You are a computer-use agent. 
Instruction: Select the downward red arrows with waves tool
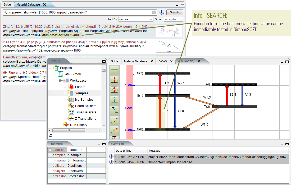(114, 90)
